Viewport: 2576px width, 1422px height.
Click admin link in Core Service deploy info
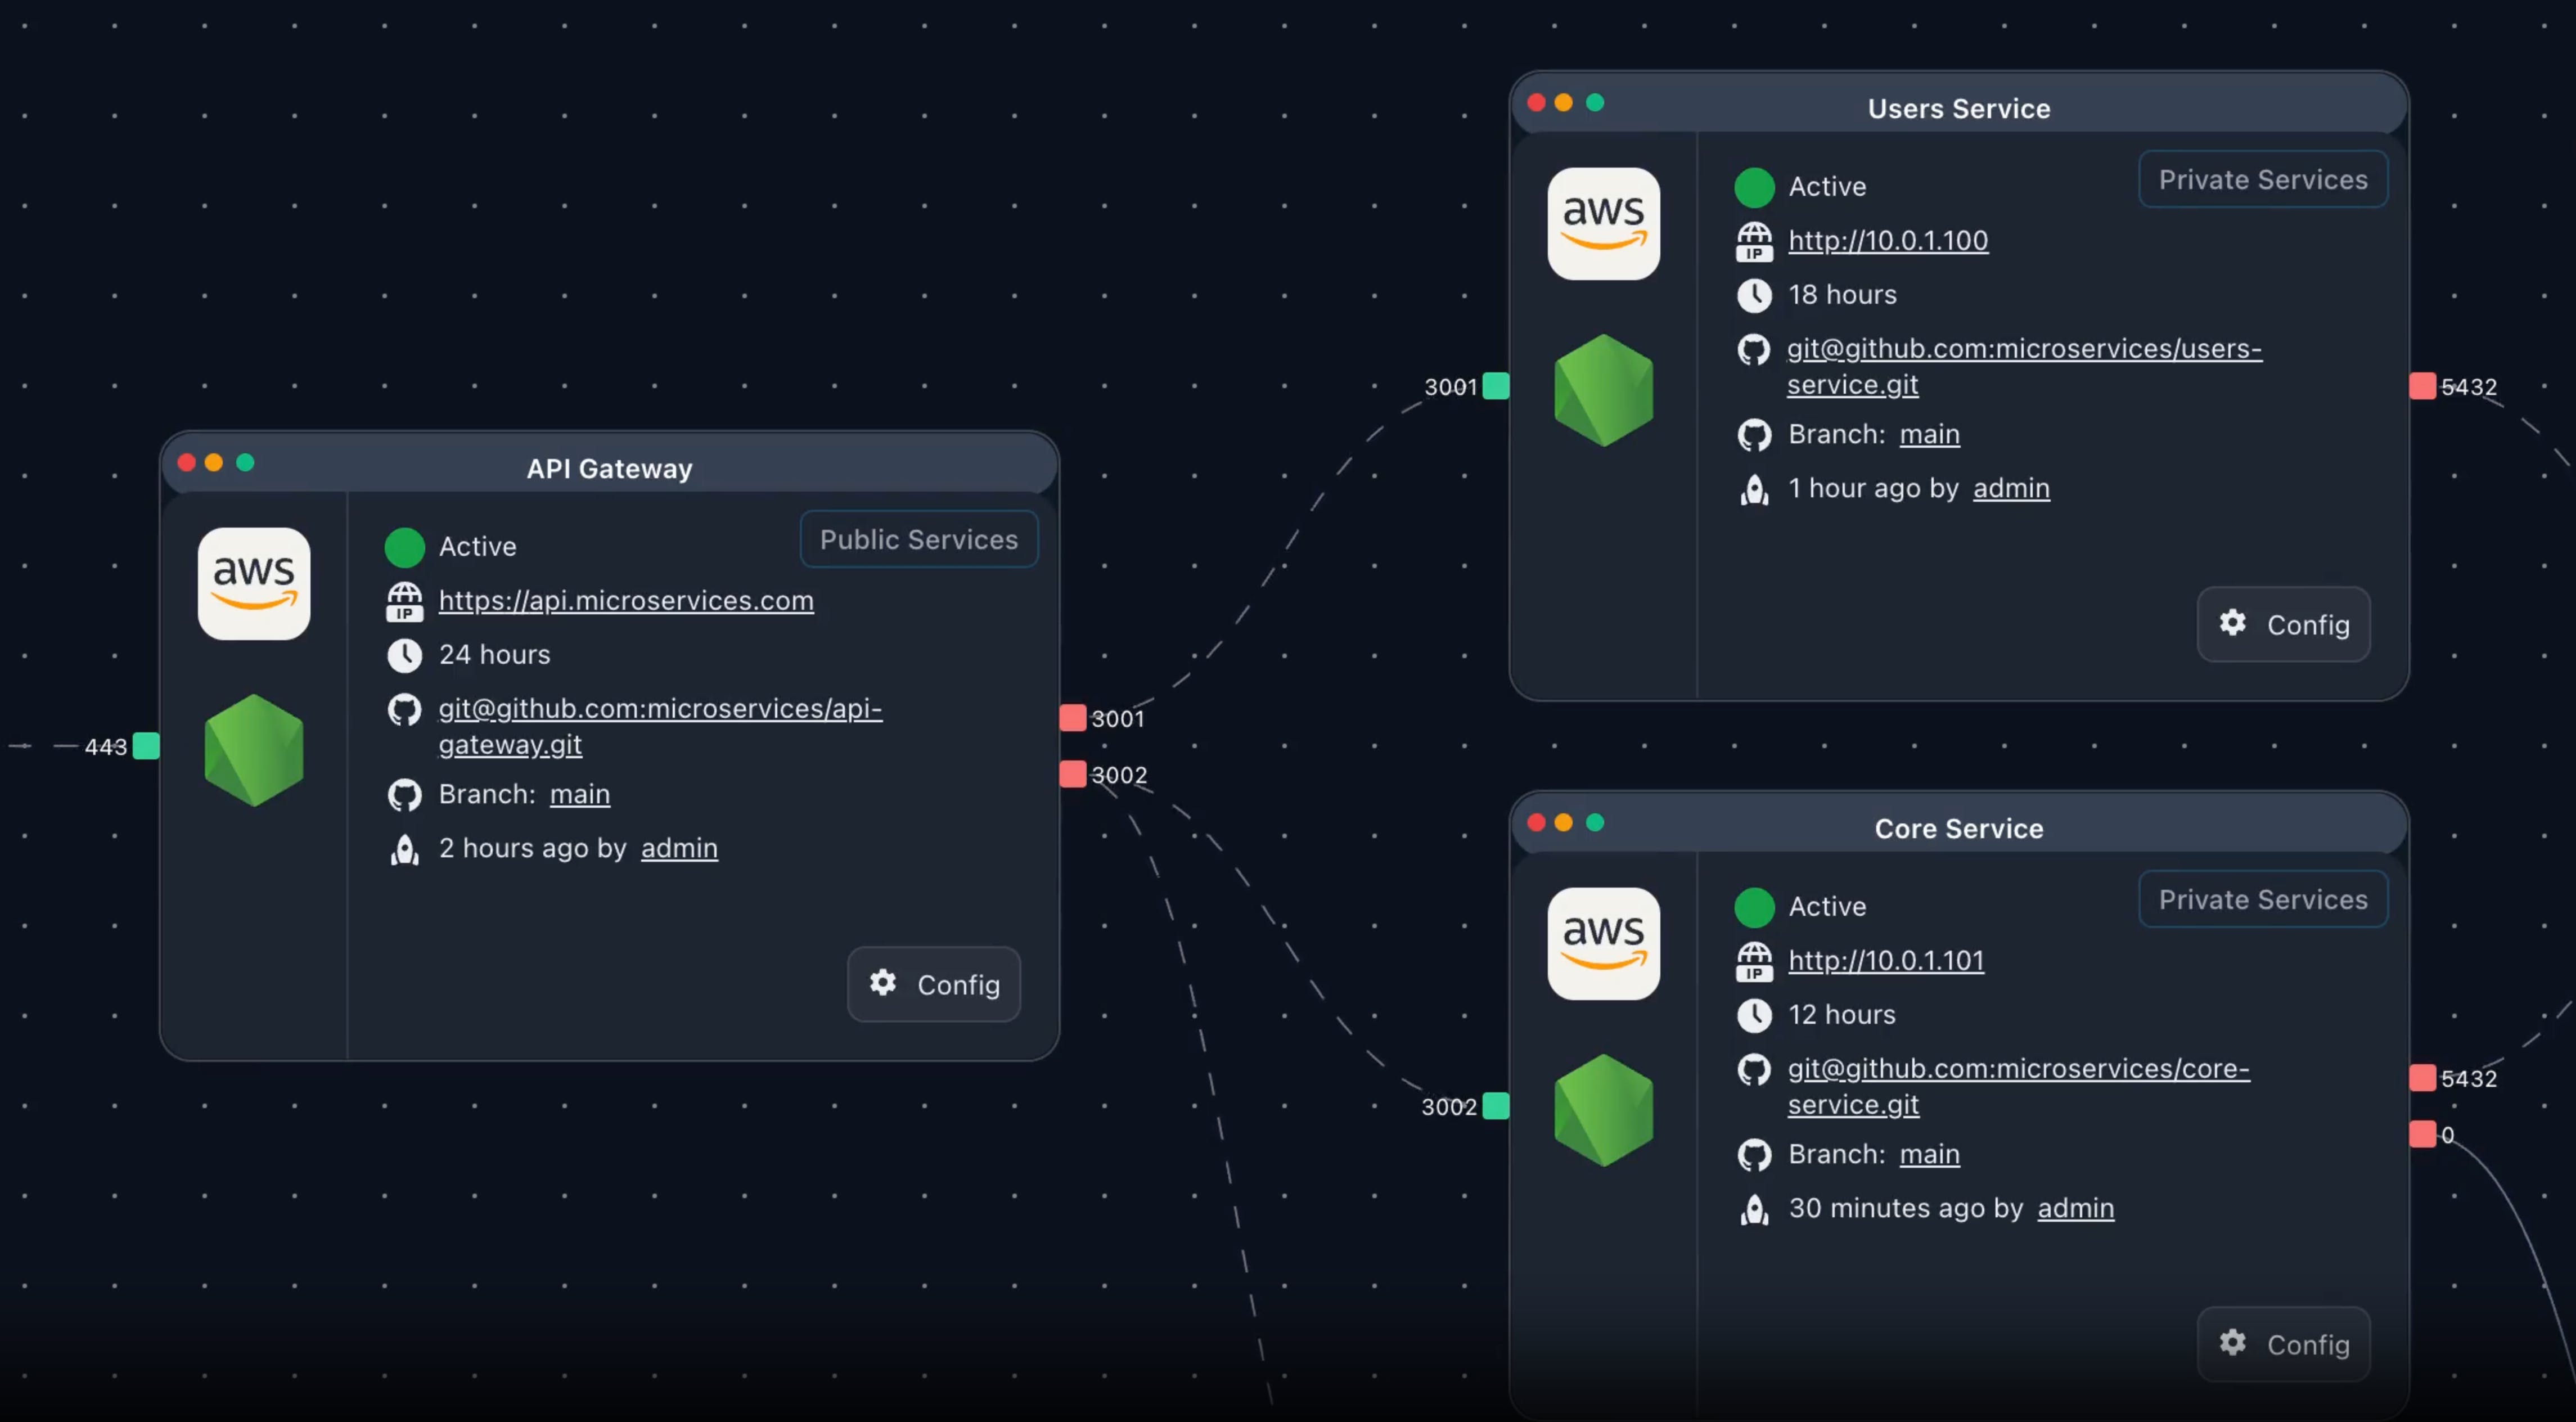click(x=2075, y=1208)
